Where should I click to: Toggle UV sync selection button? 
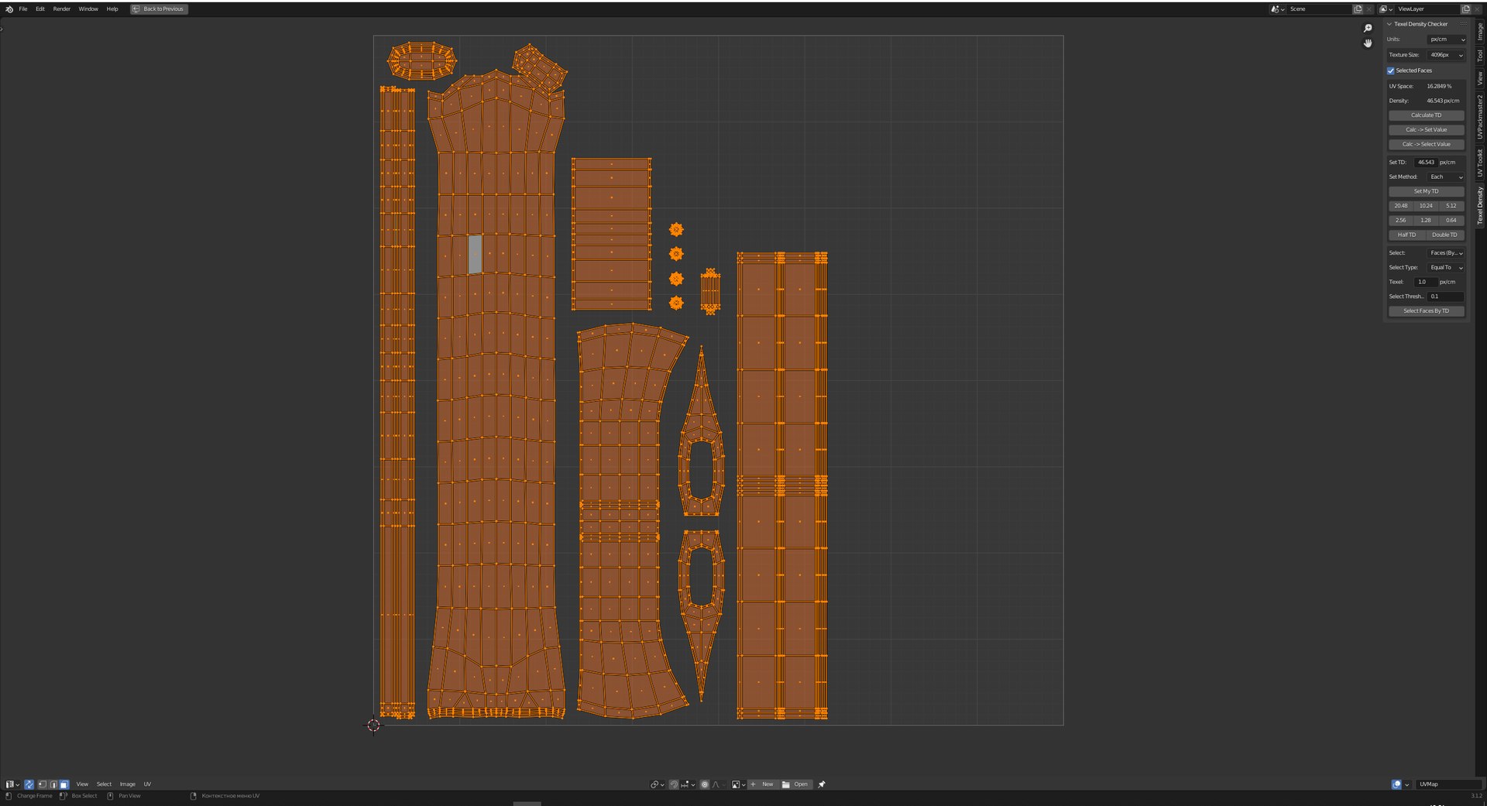29,784
